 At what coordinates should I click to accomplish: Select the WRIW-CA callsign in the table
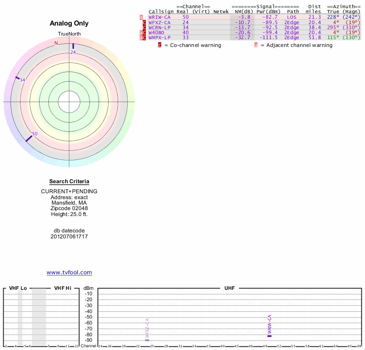pyautogui.click(x=159, y=17)
